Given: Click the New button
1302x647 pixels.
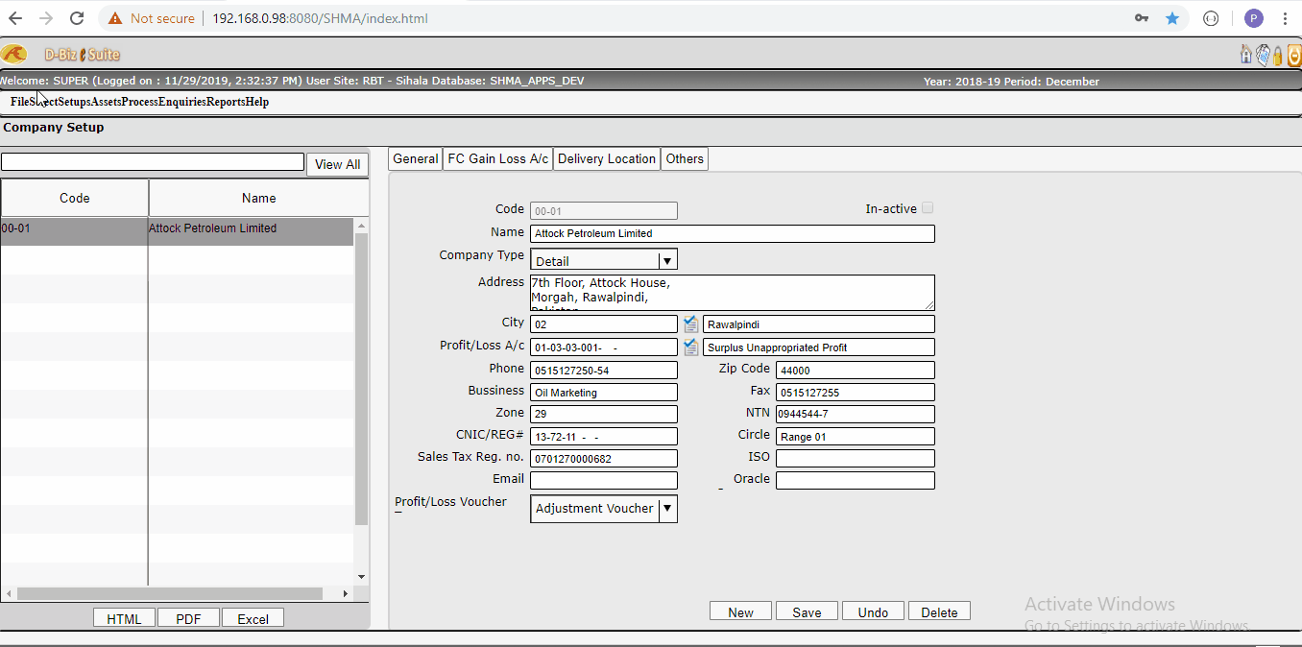Looking at the screenshot, I should click(741, 611).
